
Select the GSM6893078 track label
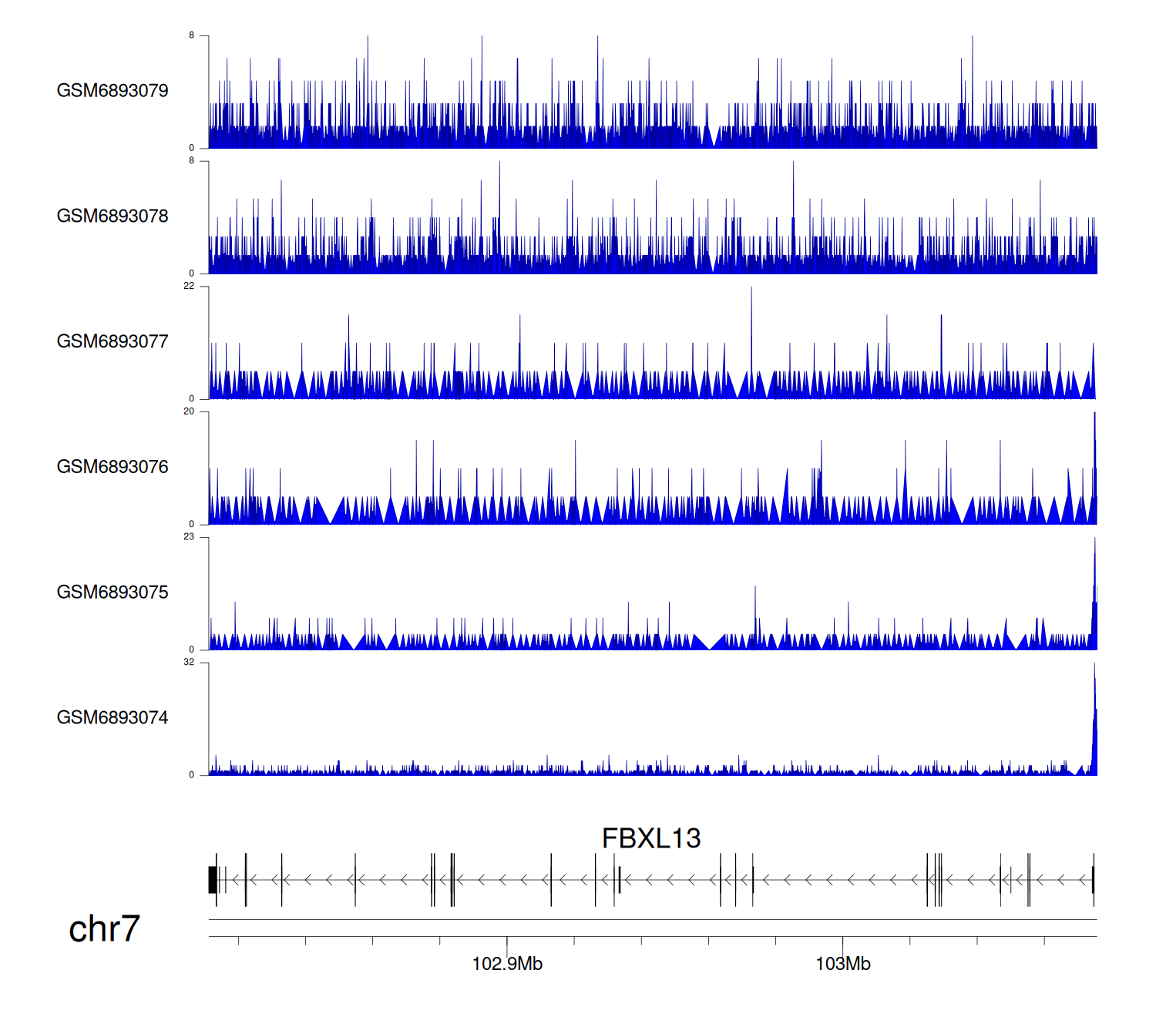pos(113,216)
